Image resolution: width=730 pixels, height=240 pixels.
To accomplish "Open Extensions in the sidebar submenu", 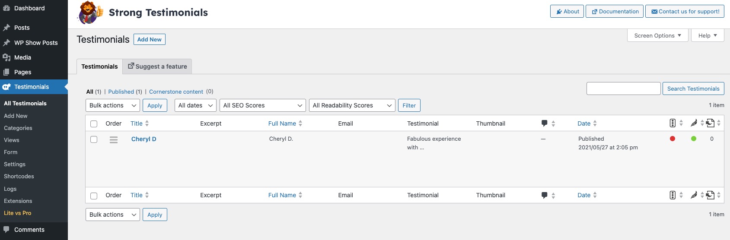I will pos(18,201).
